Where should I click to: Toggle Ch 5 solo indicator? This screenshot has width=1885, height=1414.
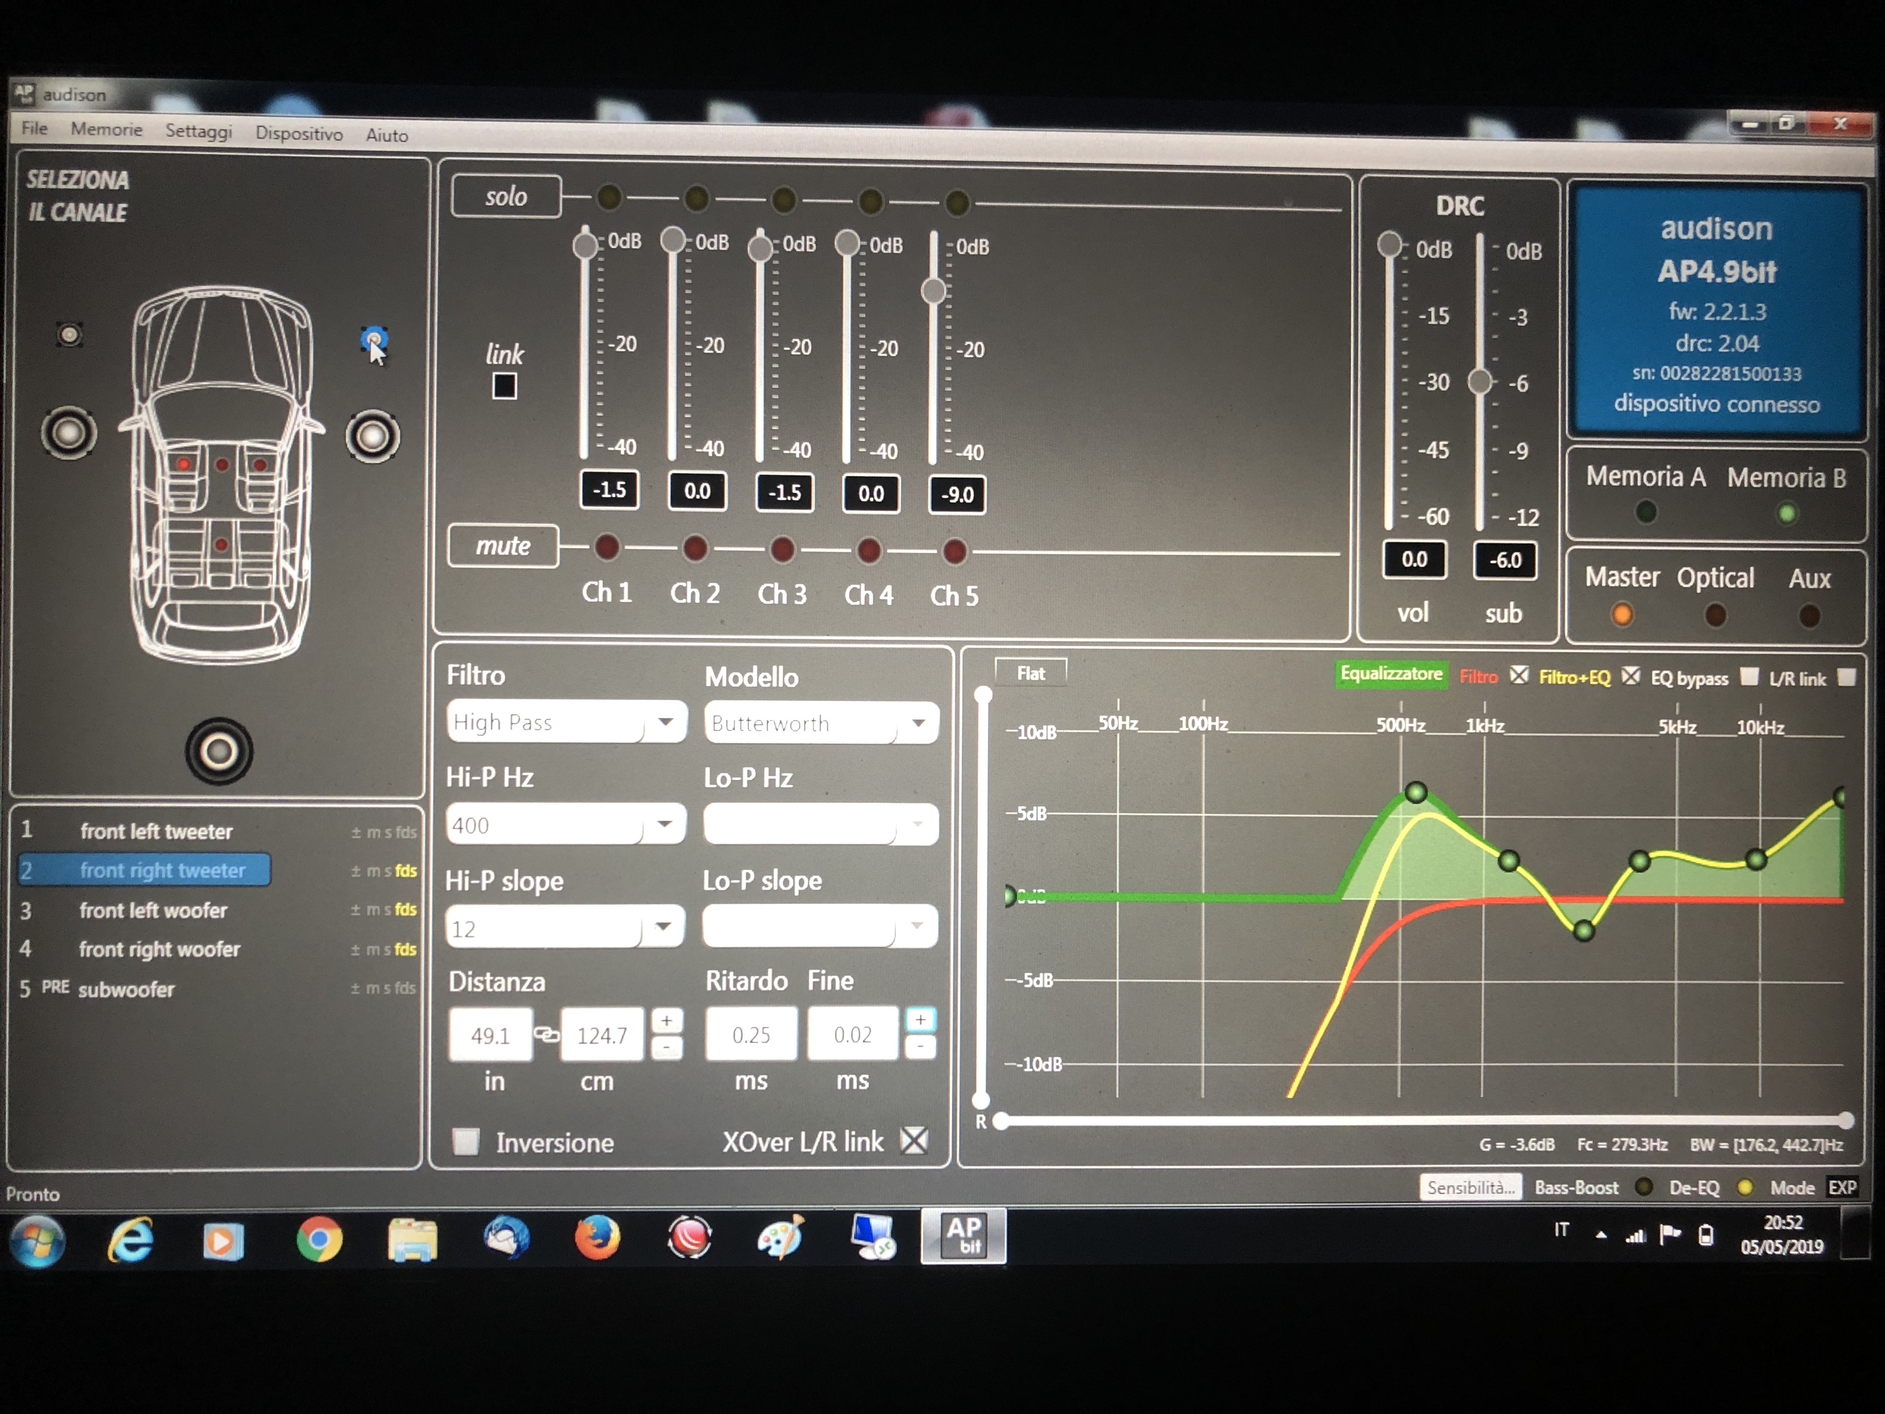click(957, 203)
